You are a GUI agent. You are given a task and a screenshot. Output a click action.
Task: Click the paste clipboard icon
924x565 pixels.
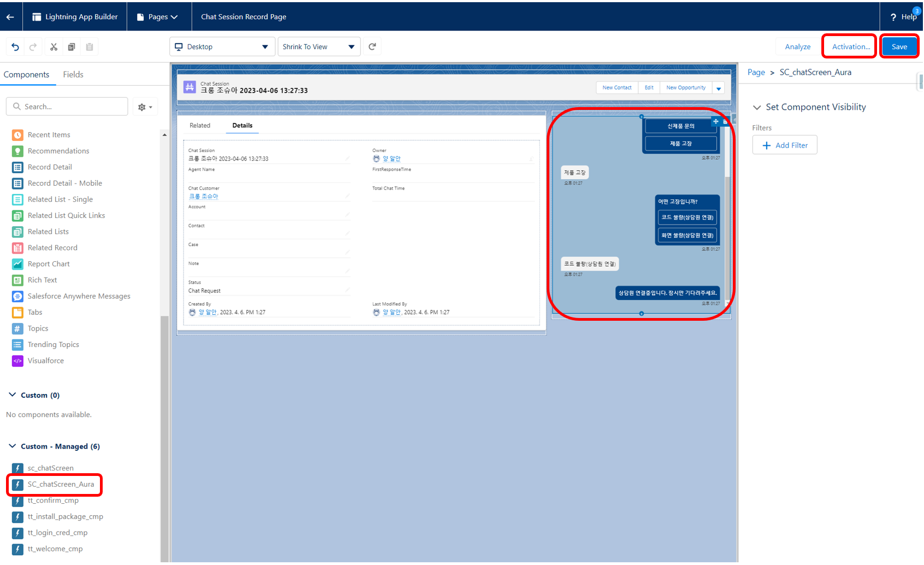coord(90,47)
